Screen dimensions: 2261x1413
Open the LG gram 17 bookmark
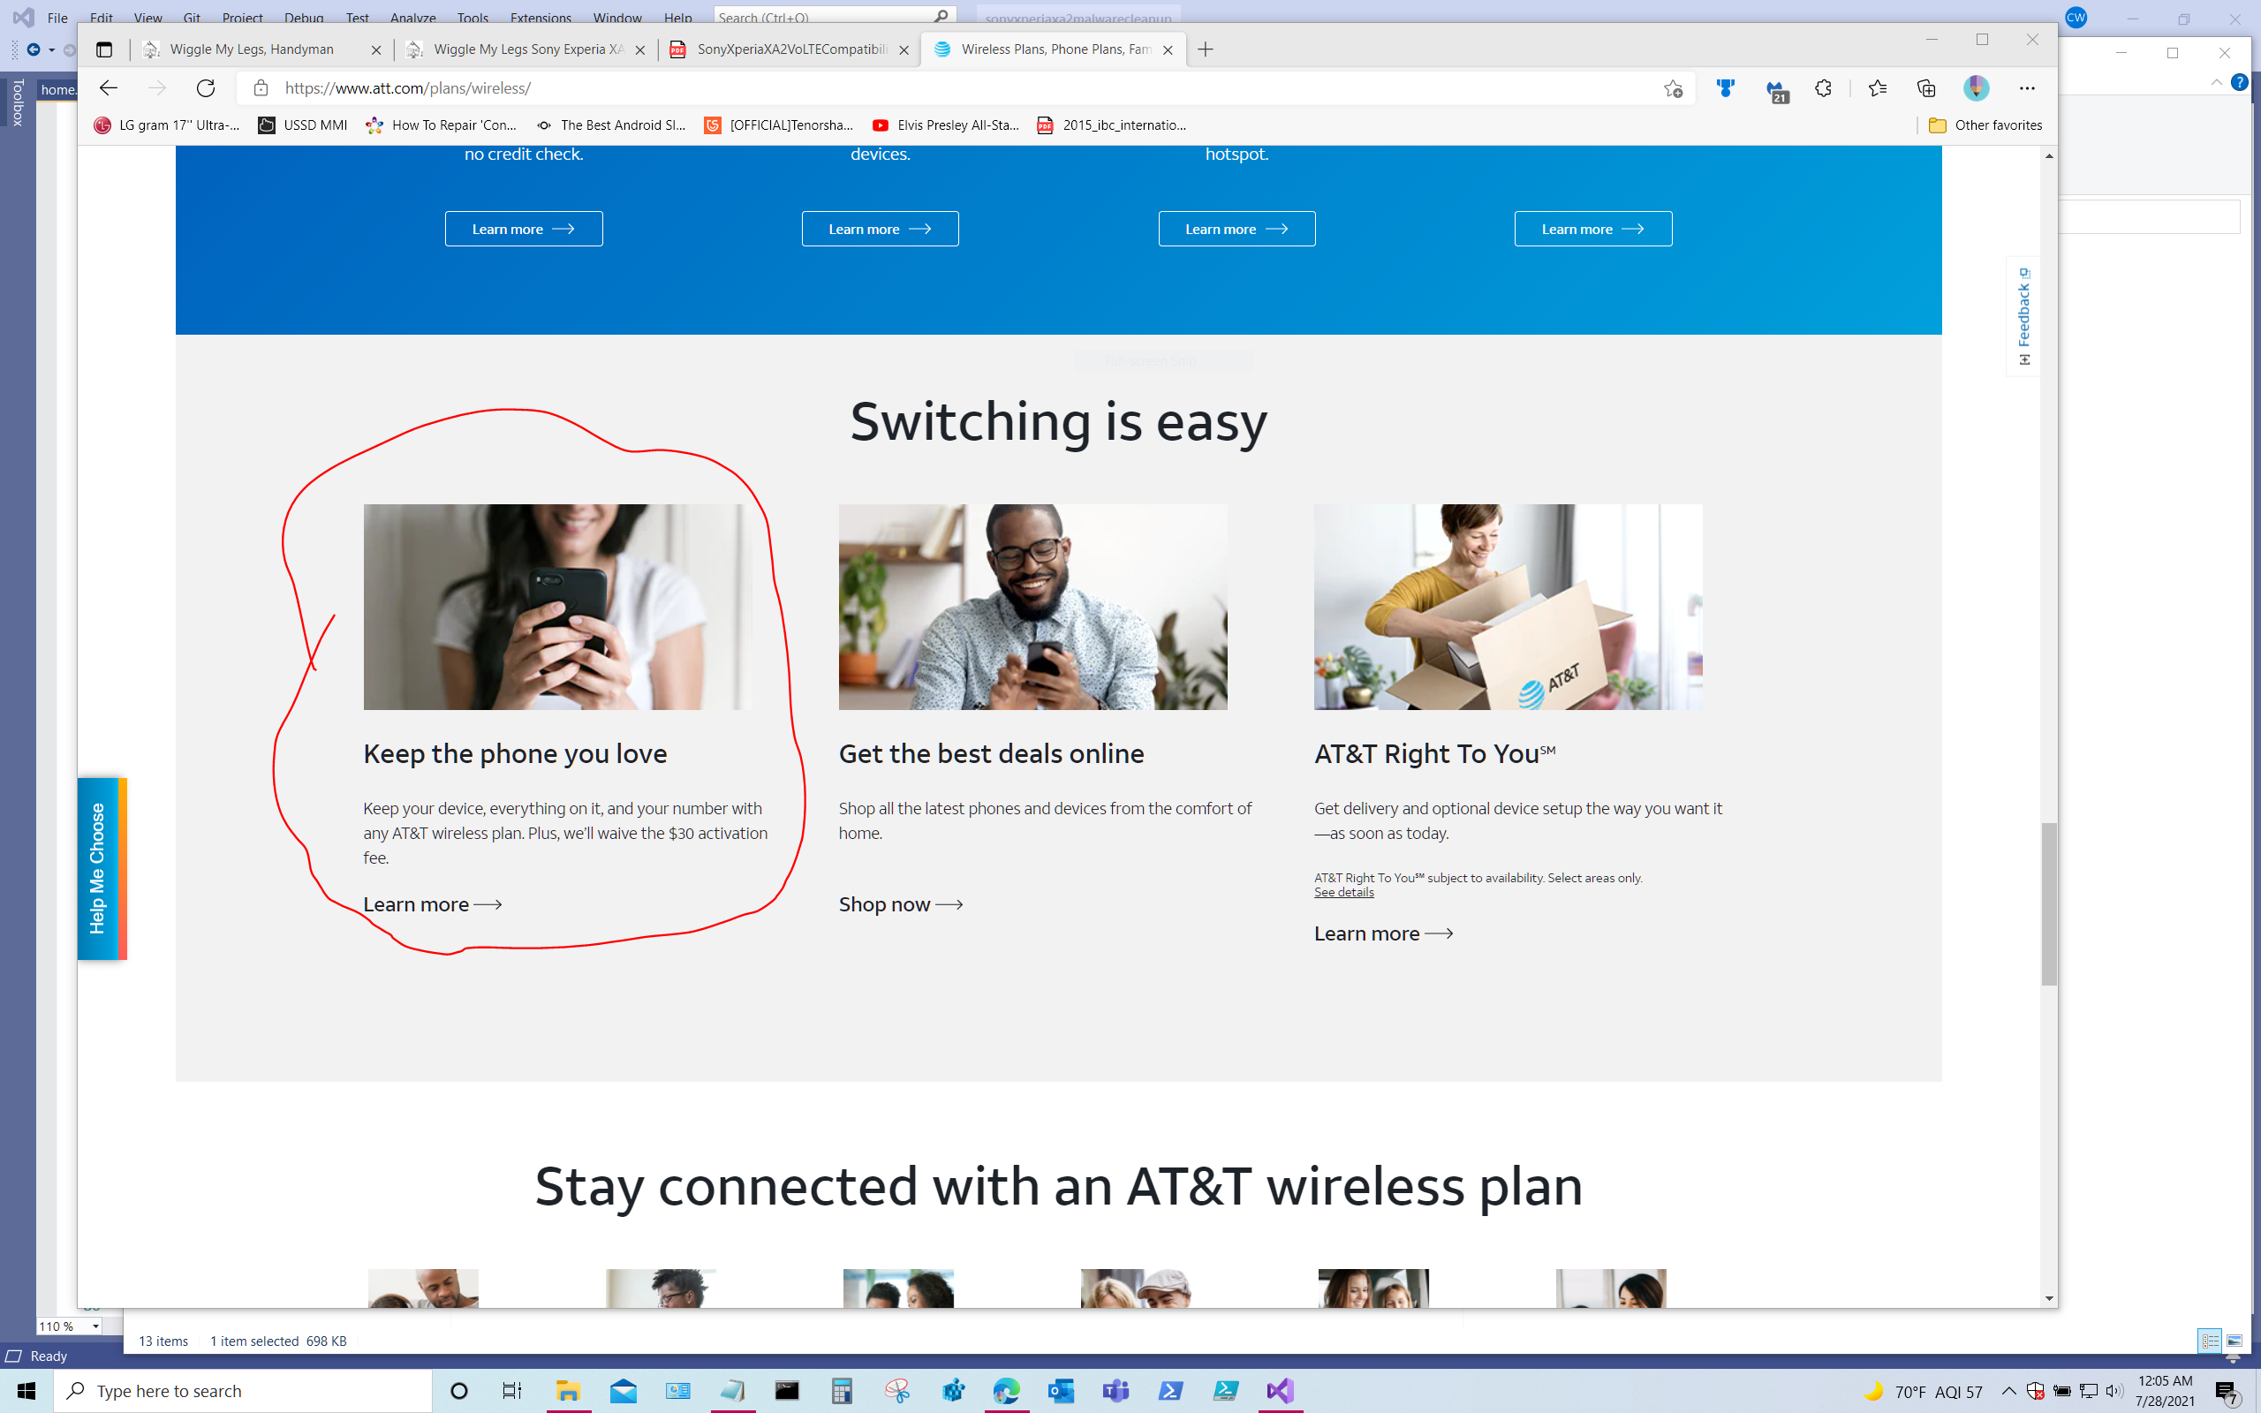click(x=166, y=125)
